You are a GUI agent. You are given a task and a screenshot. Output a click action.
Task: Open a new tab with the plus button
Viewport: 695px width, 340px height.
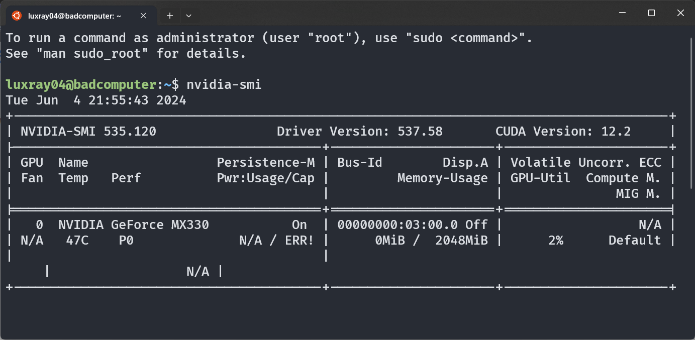coord(170,16)
